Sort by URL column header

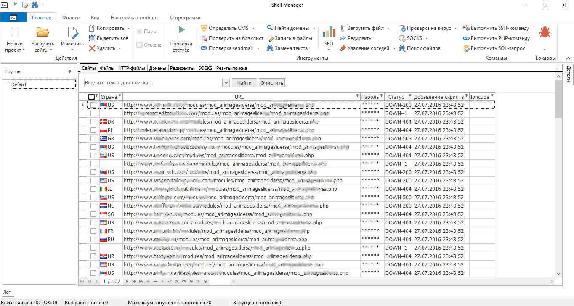pyautogui.click(x=239, y=97)
